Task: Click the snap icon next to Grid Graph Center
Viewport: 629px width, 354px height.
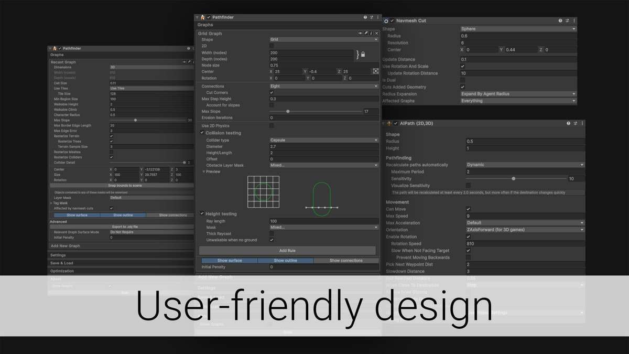Action: pyautogui.click(x=376, y=71)
